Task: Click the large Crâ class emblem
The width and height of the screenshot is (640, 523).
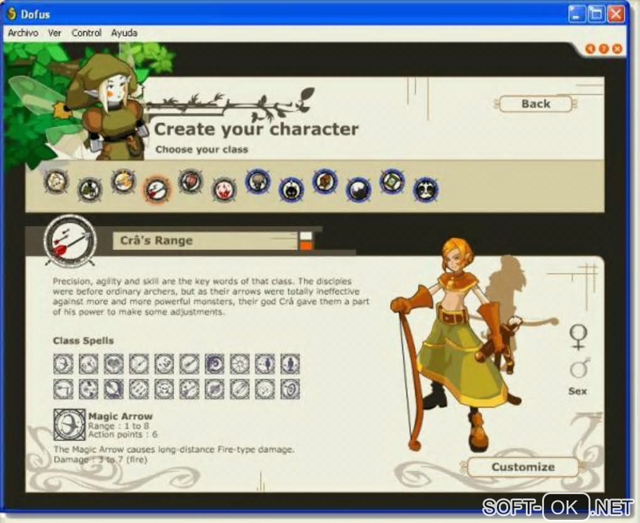Action: click(x=70, y=241)
